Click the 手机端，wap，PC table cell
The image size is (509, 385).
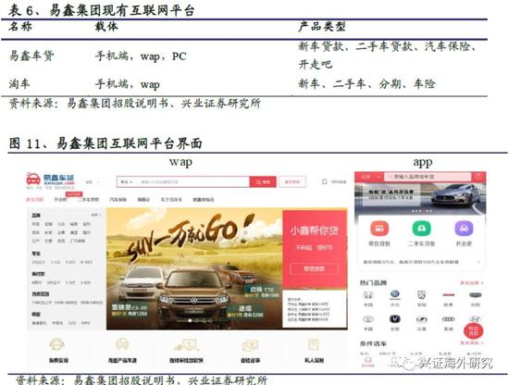click(141, 56)
